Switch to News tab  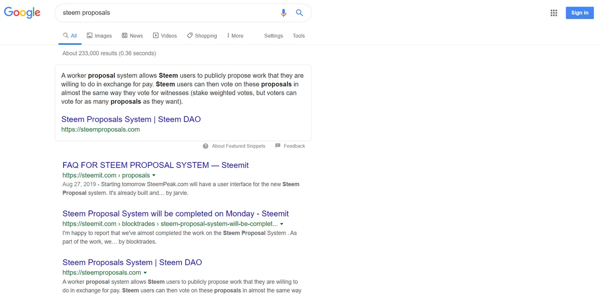pos(132,36)
